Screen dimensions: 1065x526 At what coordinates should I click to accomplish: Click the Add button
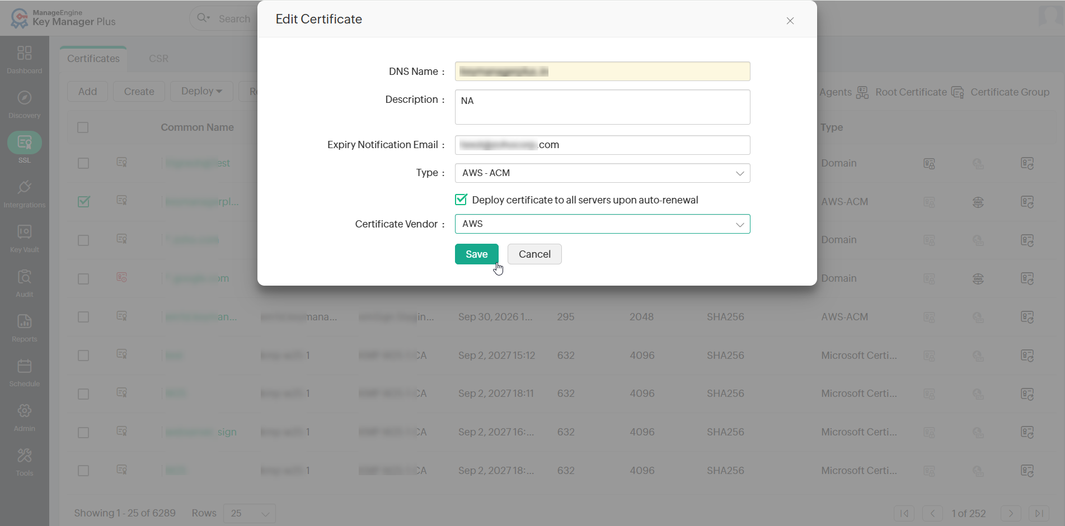87,91
